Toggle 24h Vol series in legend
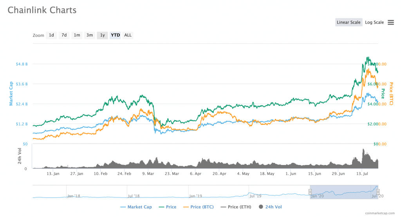The image size is (401, 217). tap(270, 207)
